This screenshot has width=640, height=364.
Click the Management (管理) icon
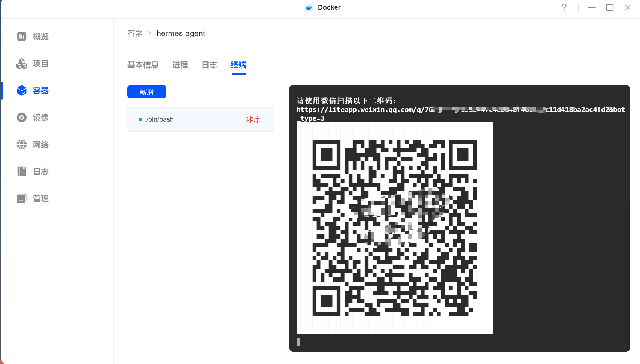[x=22, y=198]
